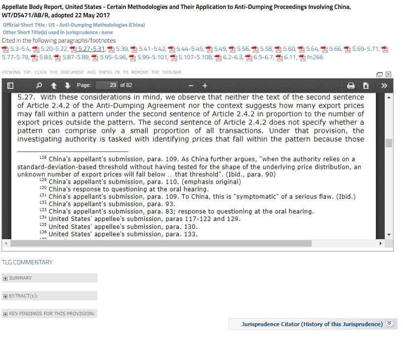Zoom in the PDF document

pos(205,85)
